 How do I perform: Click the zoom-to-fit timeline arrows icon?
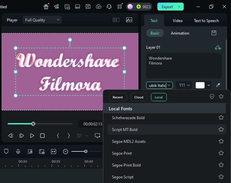(x=54, y=151)
